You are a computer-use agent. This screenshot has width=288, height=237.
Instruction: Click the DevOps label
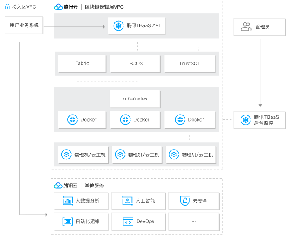(145, 221)
